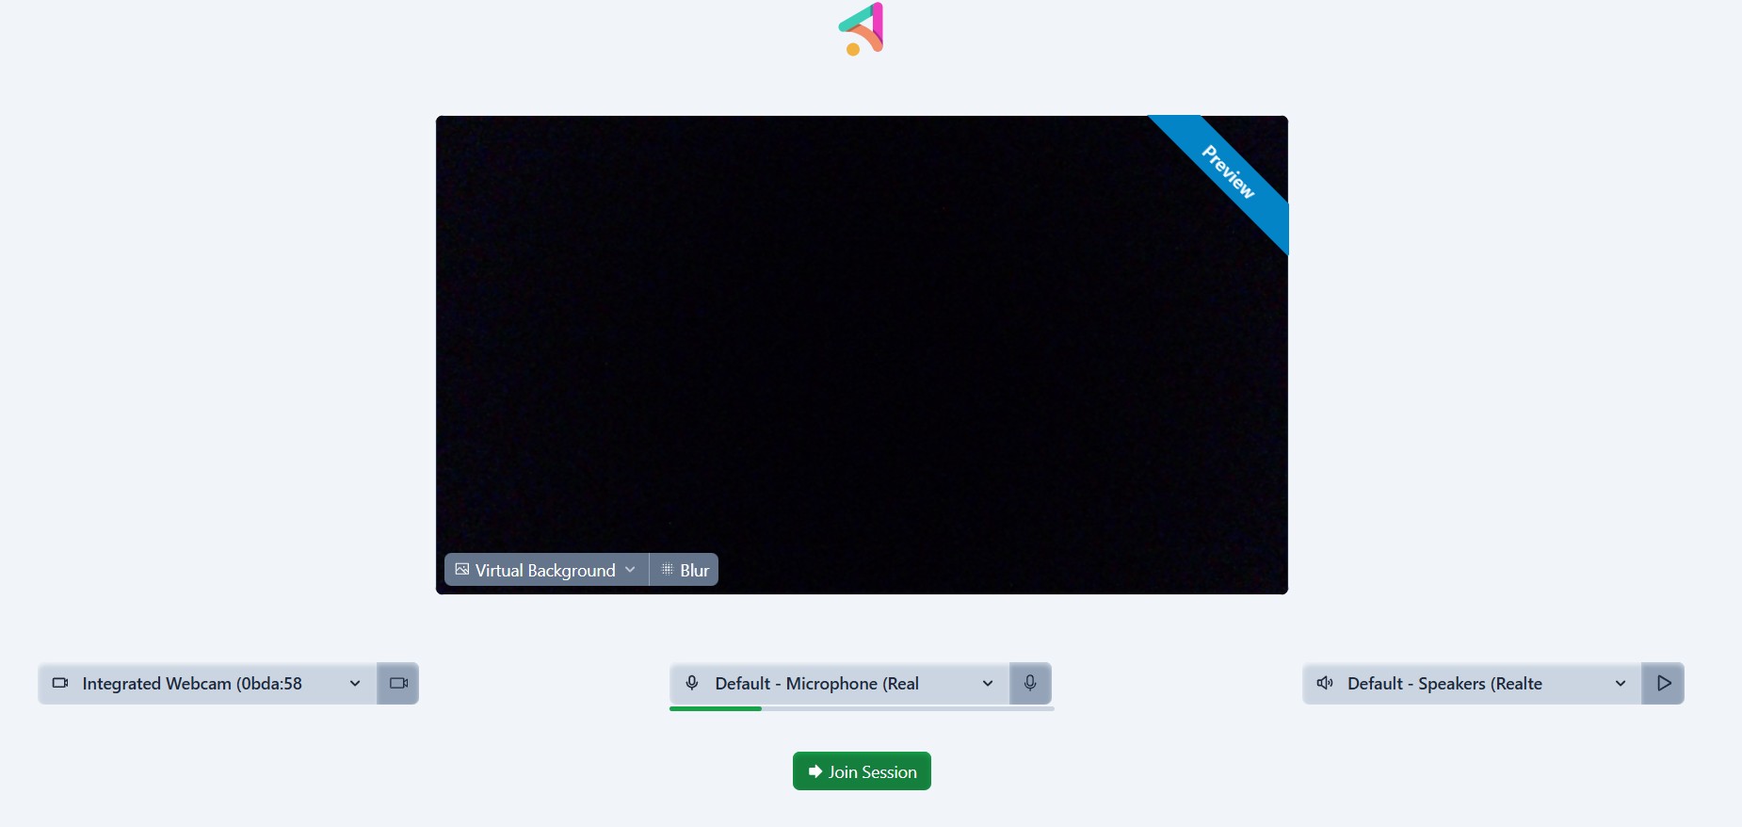Screen dimensions: 1742x827
Task: Click the arrow icon inside Join Session
Action: (815, 771)
